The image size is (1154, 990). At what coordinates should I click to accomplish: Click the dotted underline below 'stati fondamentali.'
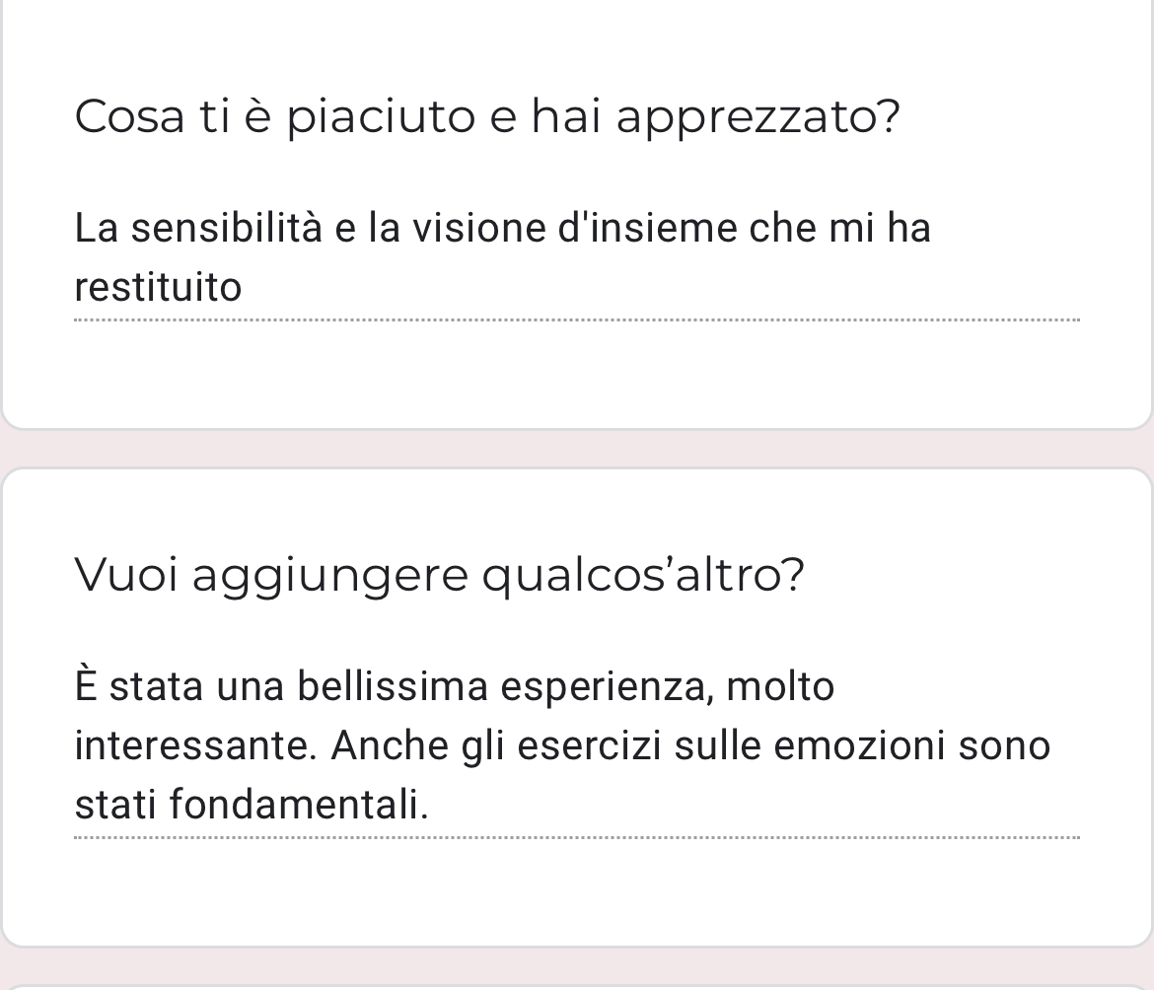click(x=577, y=838)
